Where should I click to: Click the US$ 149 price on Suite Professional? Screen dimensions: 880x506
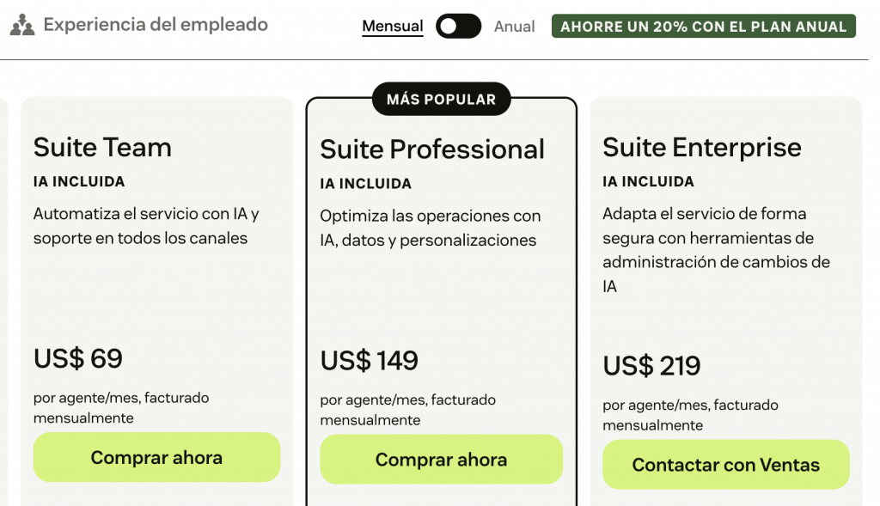[369, 362]
